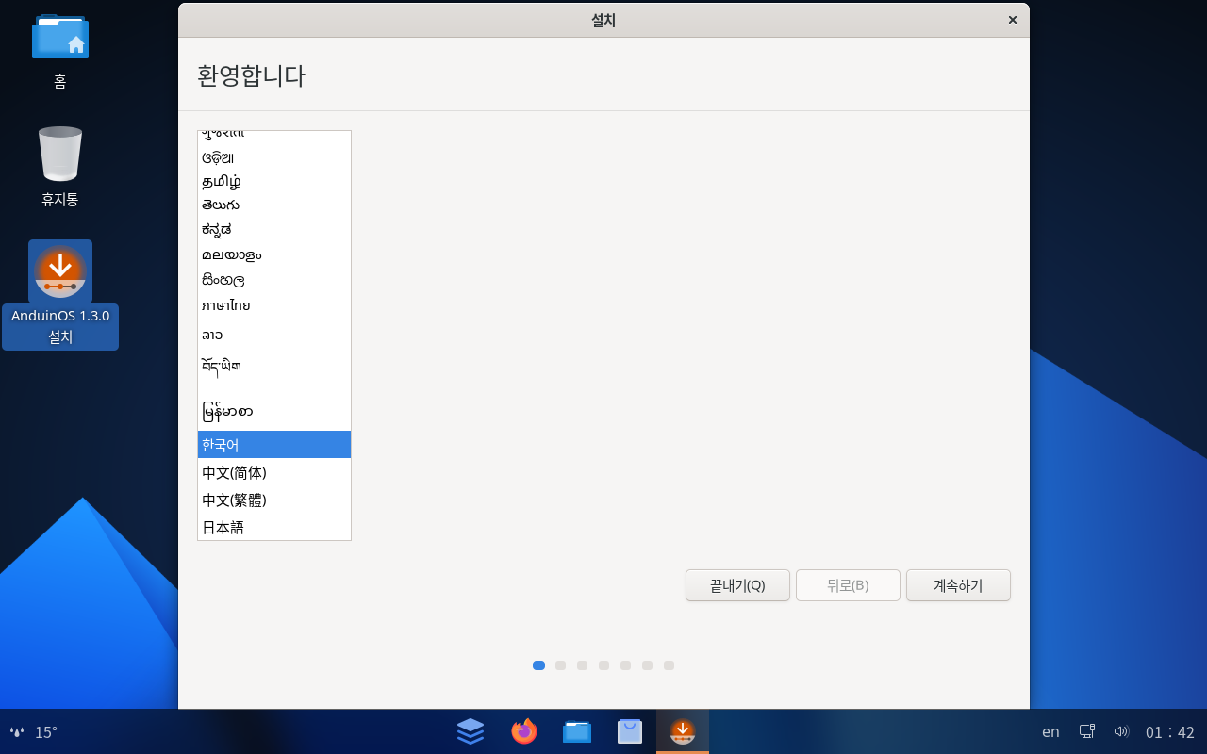Launch Firefox from the taskbar
Viewport: 1207px width, 754px height.
tap(524, 731)
